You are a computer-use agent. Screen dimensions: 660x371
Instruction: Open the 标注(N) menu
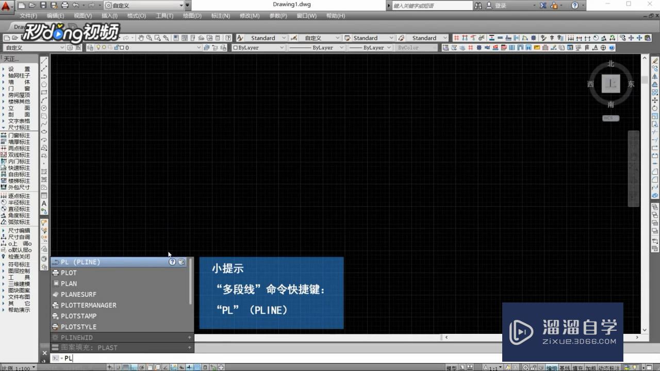221,15
